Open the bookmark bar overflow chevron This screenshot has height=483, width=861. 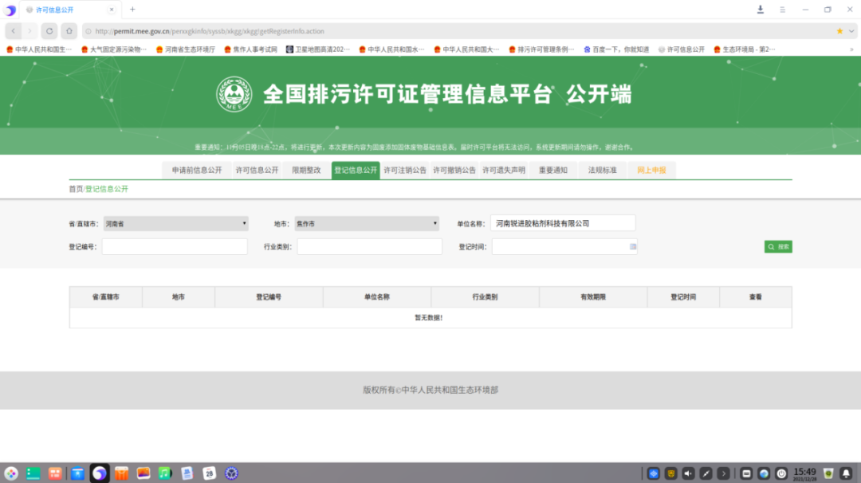click(851, 49)
